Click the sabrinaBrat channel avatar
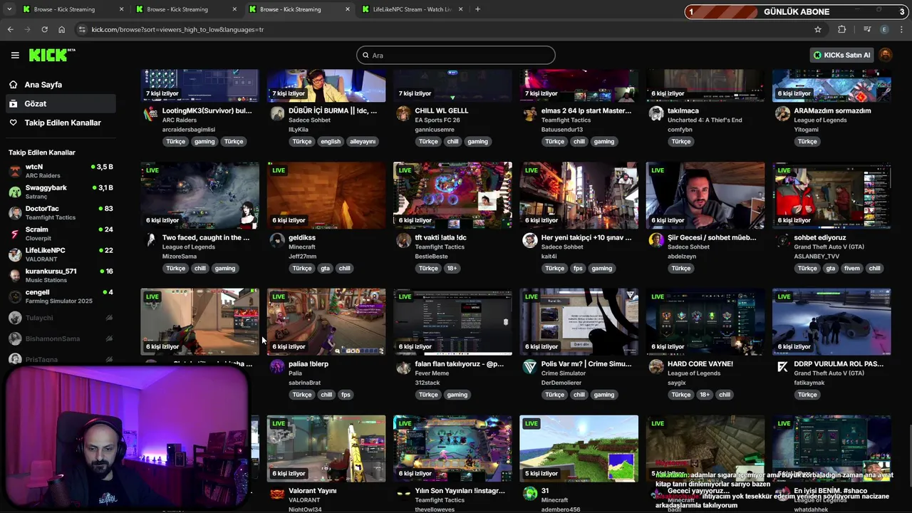The height and width of the screenshot is (513, 912). [x=277, y=366]
